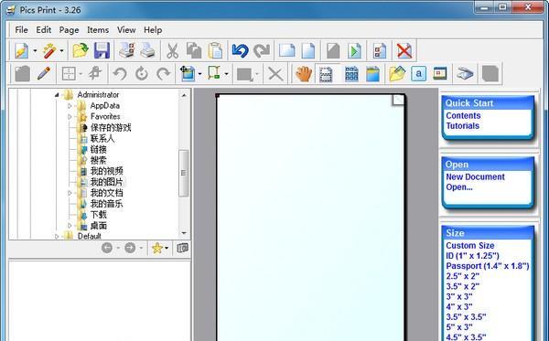The image size is (549, 341).
Task: Collapse the Administrator folder node
Action: pos(57,95)
